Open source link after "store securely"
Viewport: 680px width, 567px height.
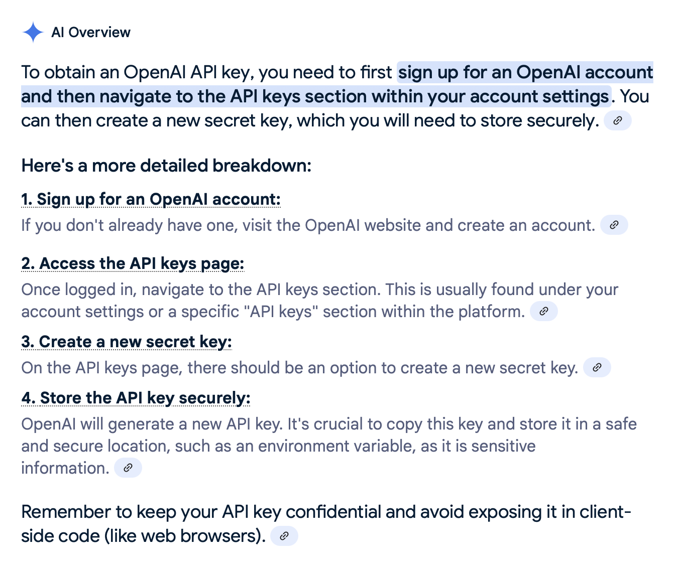coord(617,121)
